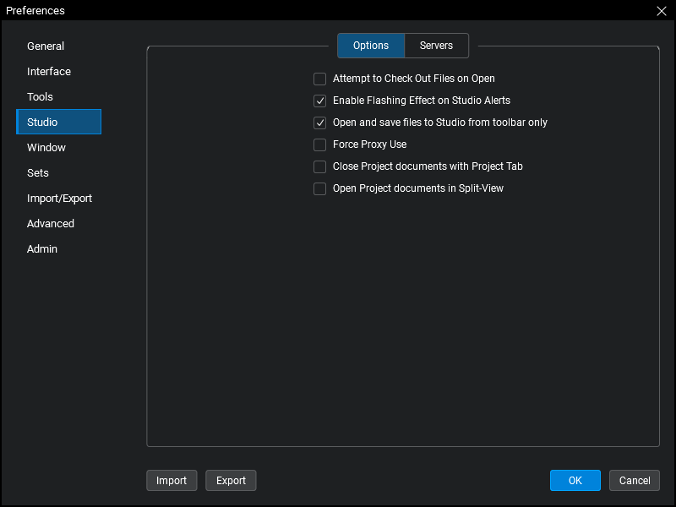Disable Flashing Effect on Studio Alerts checkbox
The image size is (676, 507).
pos(320,101)
